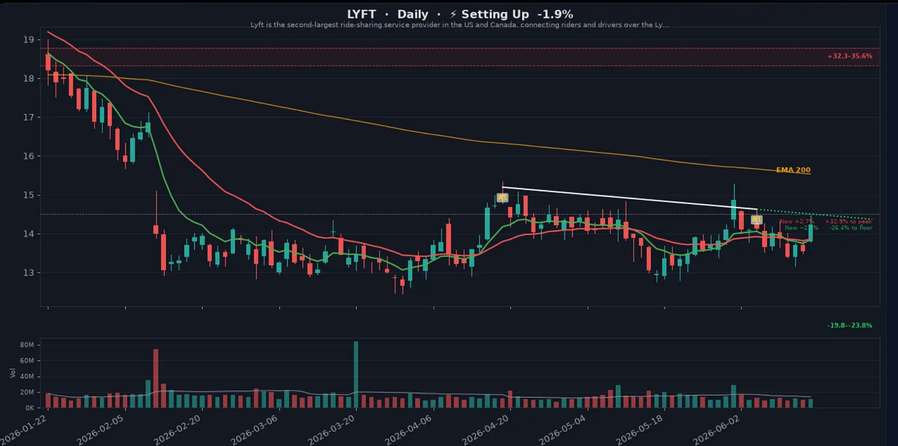Click the -19.8--23.8% support label

[x=849, y=325]
